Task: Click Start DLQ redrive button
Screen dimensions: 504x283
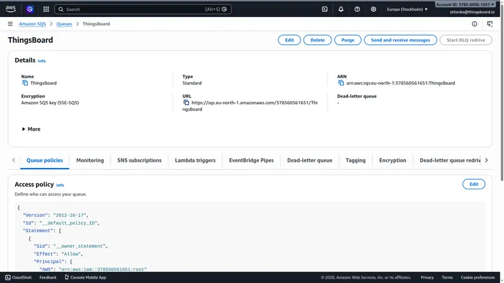Action: (466, 40)
